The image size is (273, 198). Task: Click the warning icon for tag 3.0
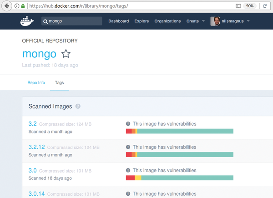(128, 170)
